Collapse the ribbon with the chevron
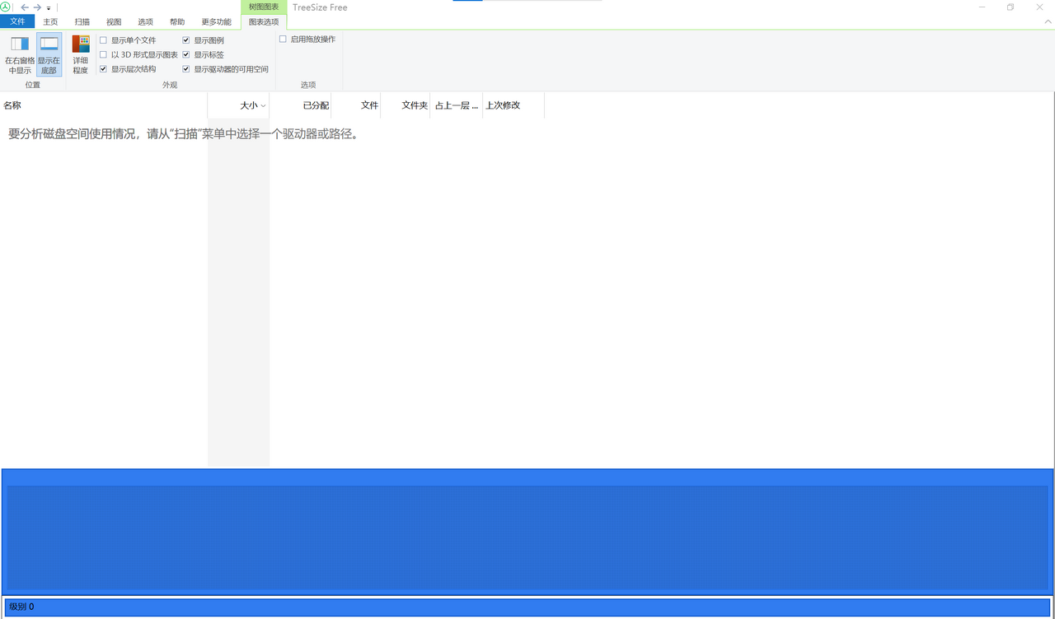 [x=1048, y=21]
